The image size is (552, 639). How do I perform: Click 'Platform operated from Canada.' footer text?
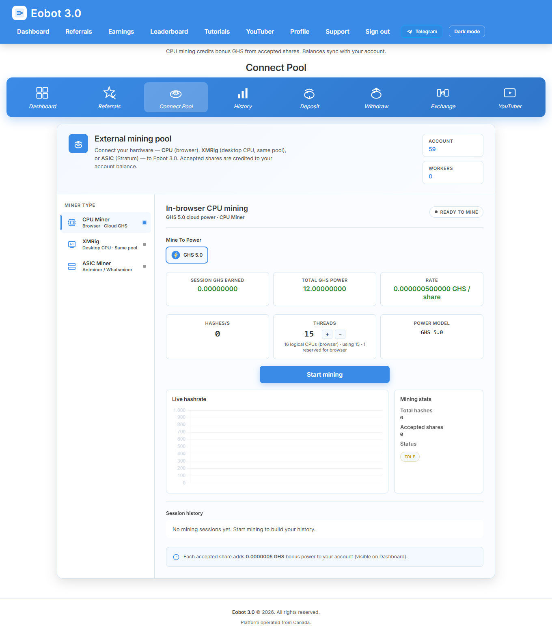click(x=276, y=623)
